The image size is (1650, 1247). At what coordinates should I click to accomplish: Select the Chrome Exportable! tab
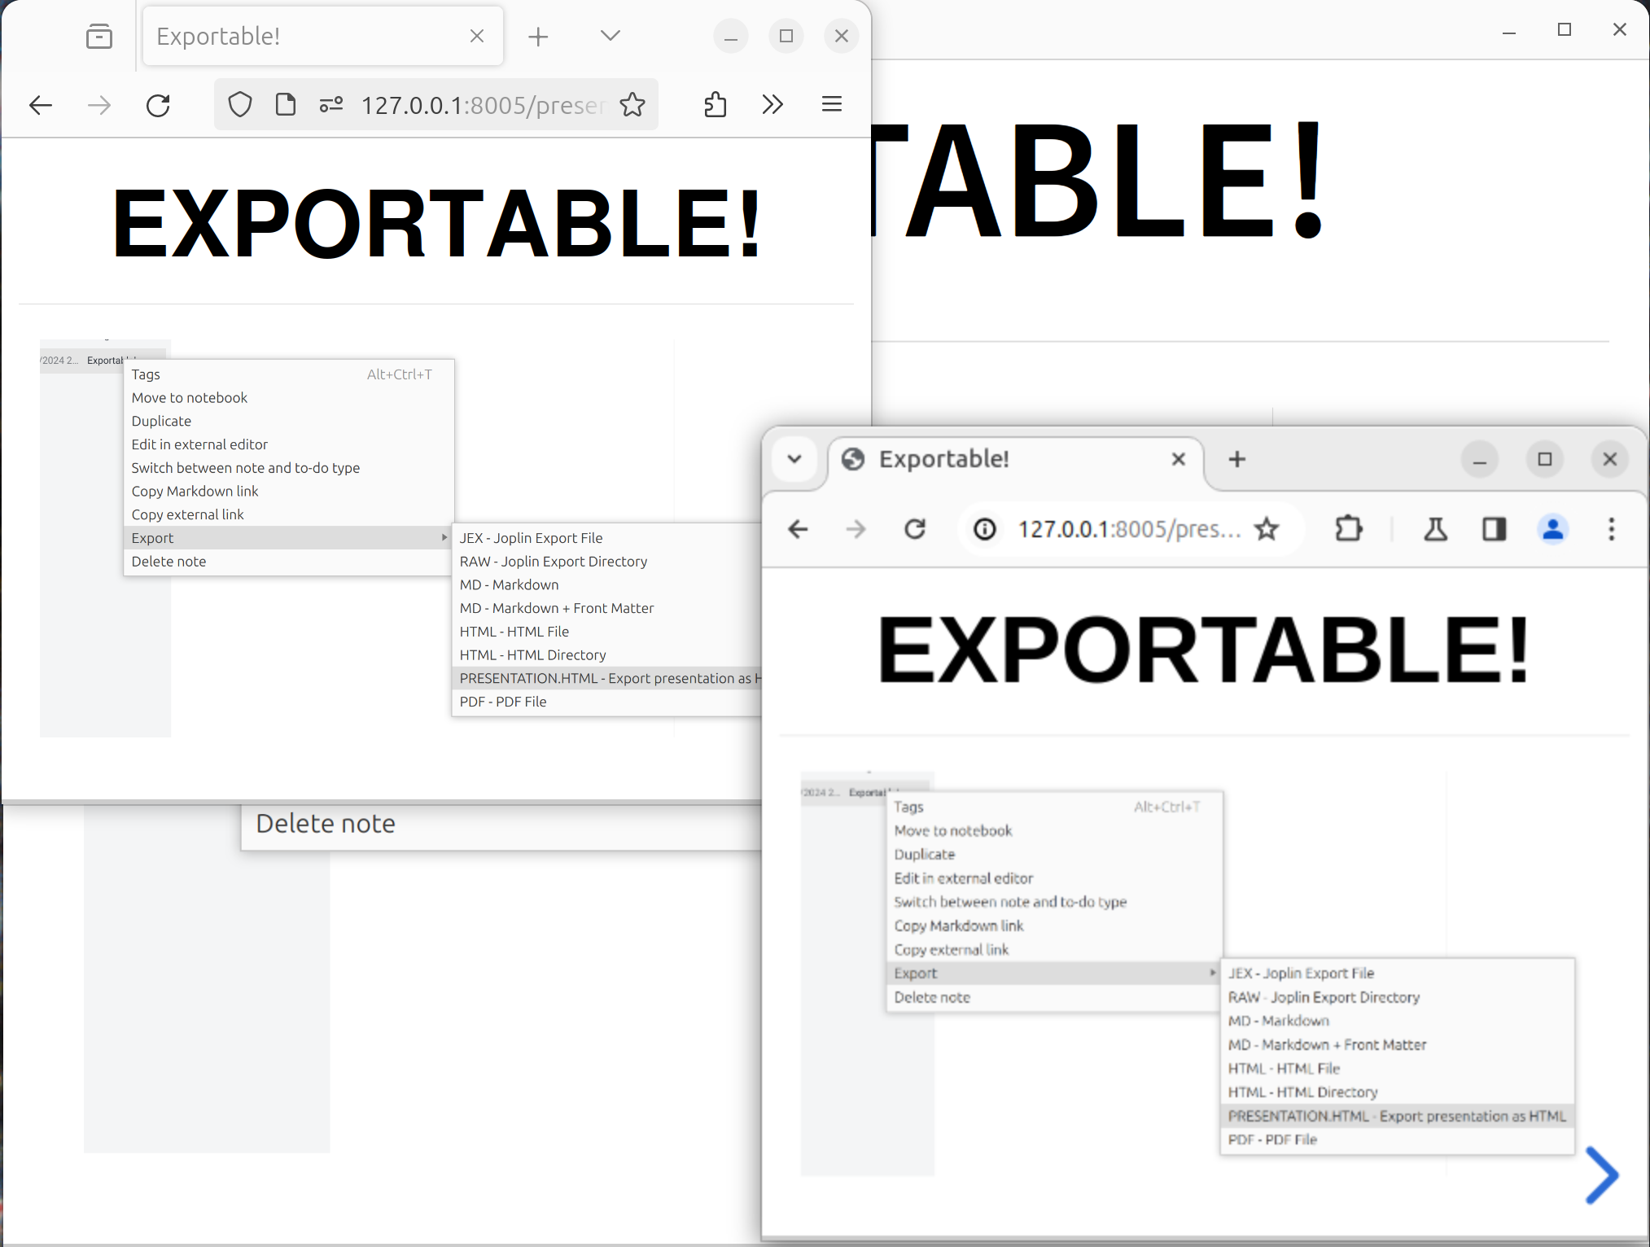[x=993, y=460]
